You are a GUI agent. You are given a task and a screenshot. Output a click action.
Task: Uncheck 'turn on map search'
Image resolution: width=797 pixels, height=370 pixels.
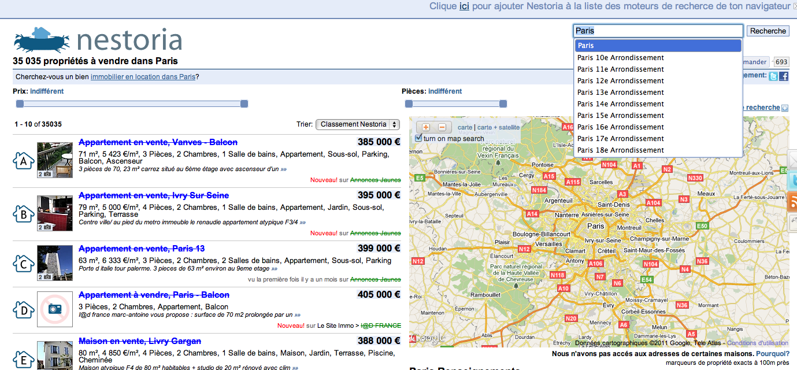[x=419, y=138]
